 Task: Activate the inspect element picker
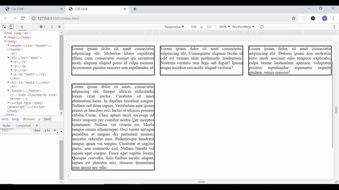coord(4,27)
